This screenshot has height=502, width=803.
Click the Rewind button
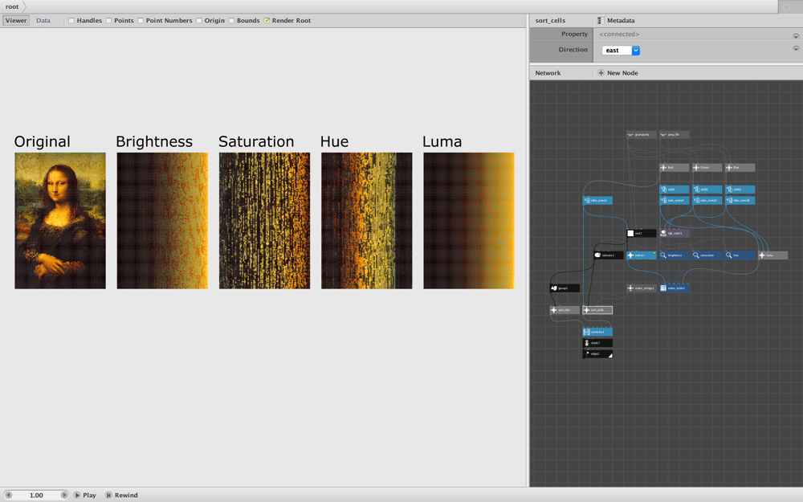(121, 496)
